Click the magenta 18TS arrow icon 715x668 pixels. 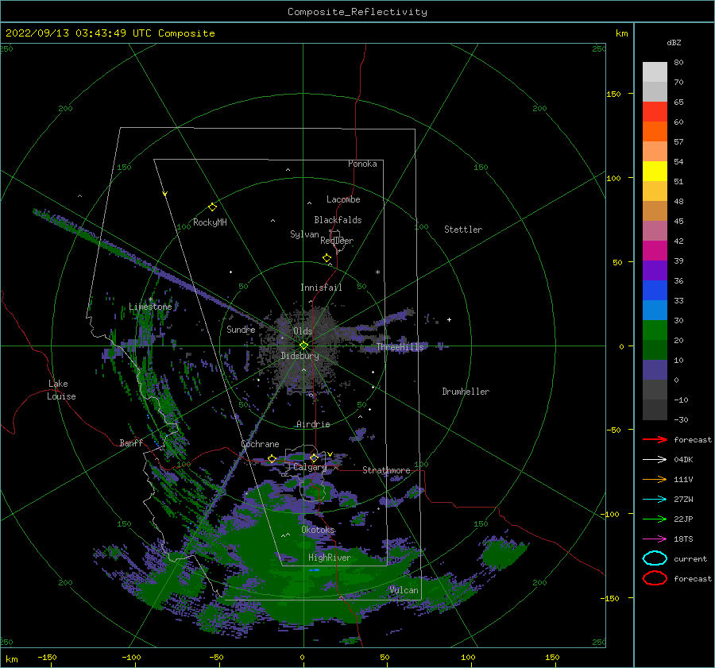click(x=655, y=539)
